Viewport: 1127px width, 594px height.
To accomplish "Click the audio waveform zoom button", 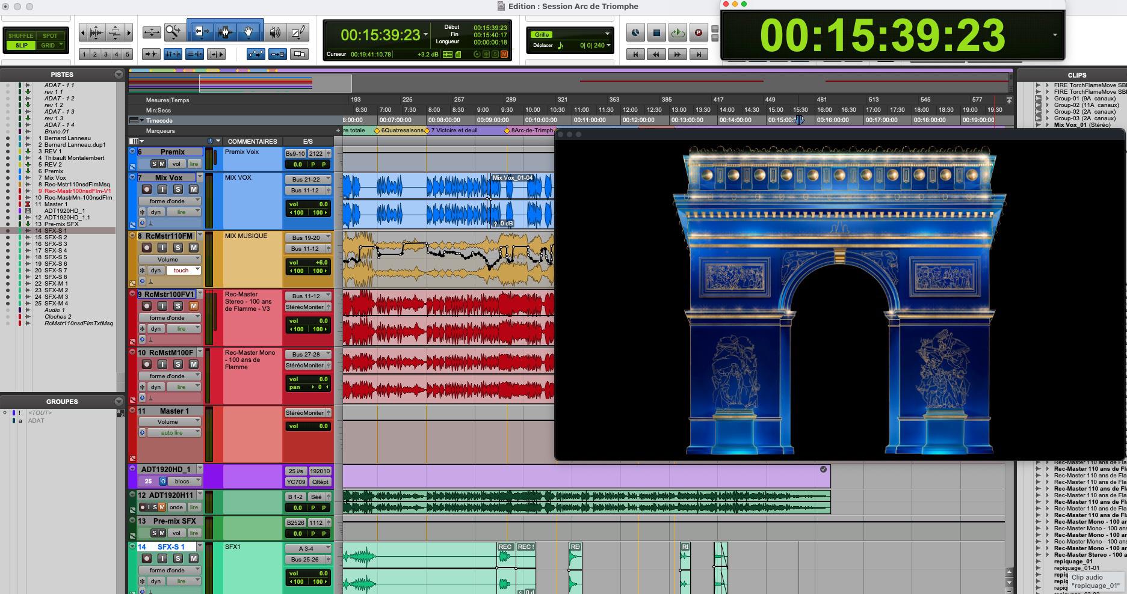I will pos(96,32).
